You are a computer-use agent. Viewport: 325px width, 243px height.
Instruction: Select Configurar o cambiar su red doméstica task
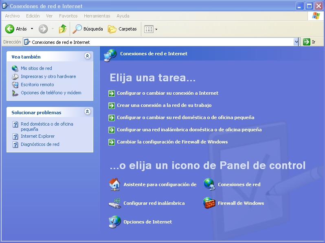[185, 117]
